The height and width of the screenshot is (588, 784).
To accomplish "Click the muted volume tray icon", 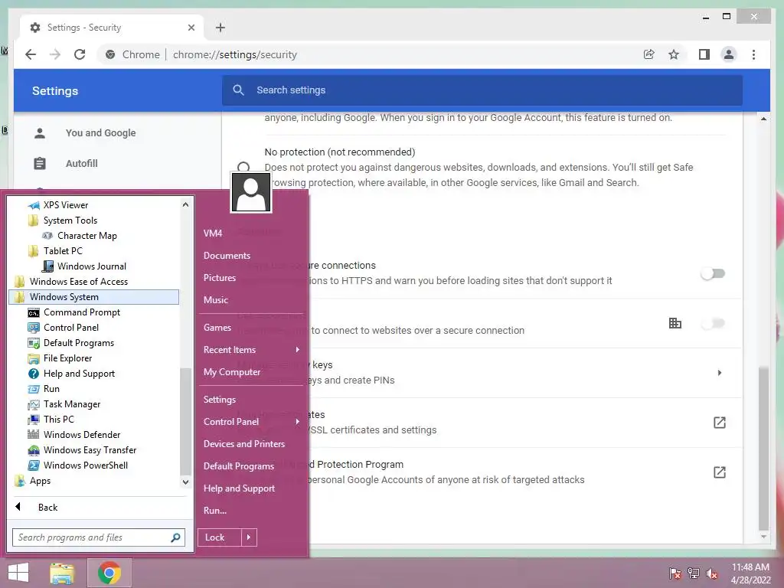I will [711, 573].
